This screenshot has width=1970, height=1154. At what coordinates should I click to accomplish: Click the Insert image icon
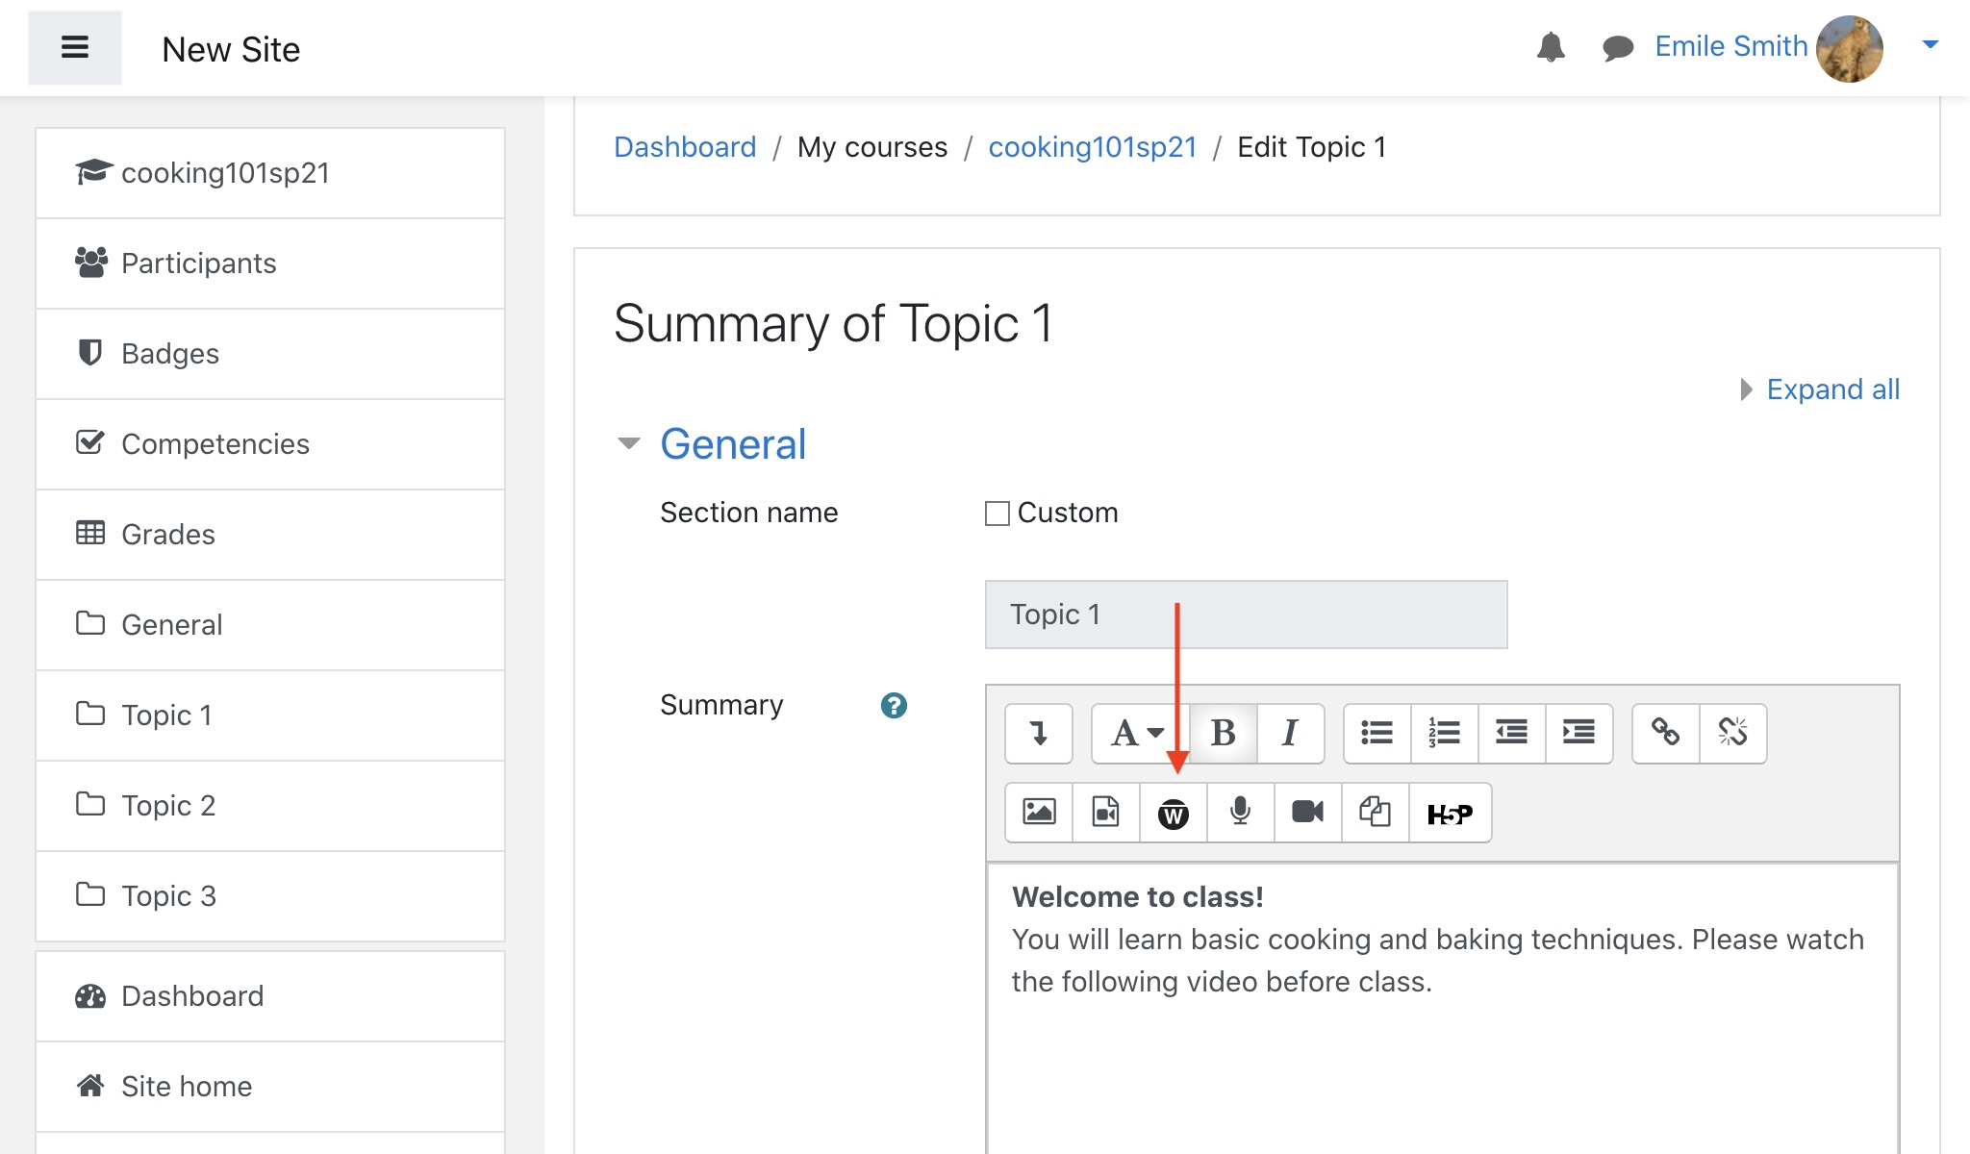click(1039, 811)
